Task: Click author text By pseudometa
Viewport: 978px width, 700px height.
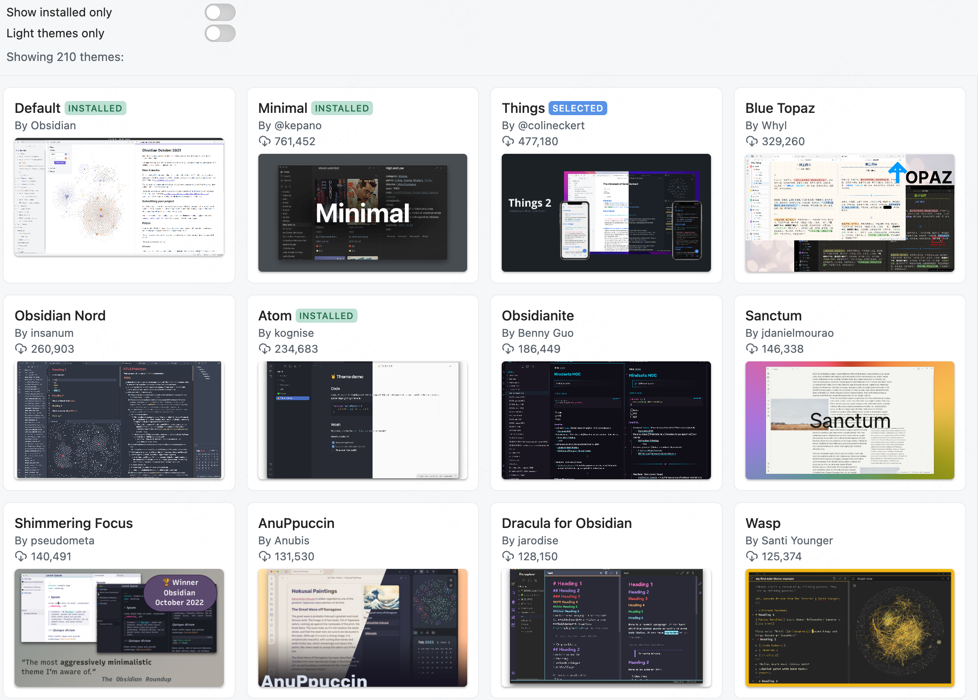Action: point(55,541)
